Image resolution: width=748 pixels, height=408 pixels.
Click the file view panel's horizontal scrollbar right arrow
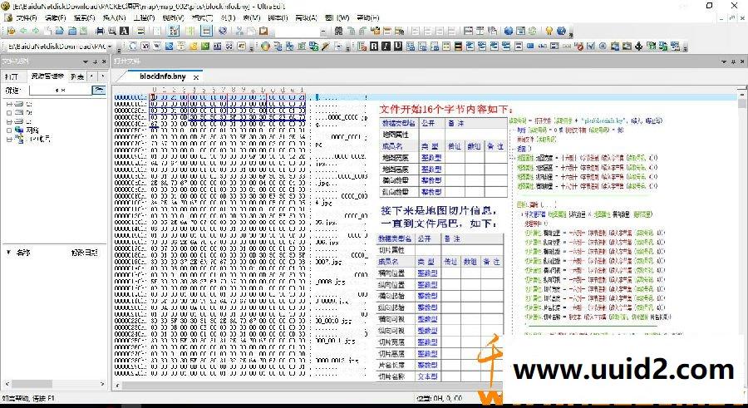coord(102,384)
